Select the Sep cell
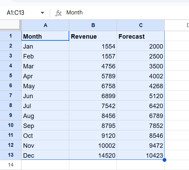 click(x=45, y=125)
